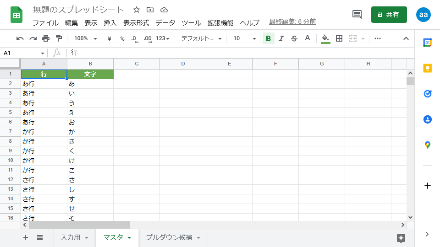Toggle italic text formatting

tap(281, 38)
